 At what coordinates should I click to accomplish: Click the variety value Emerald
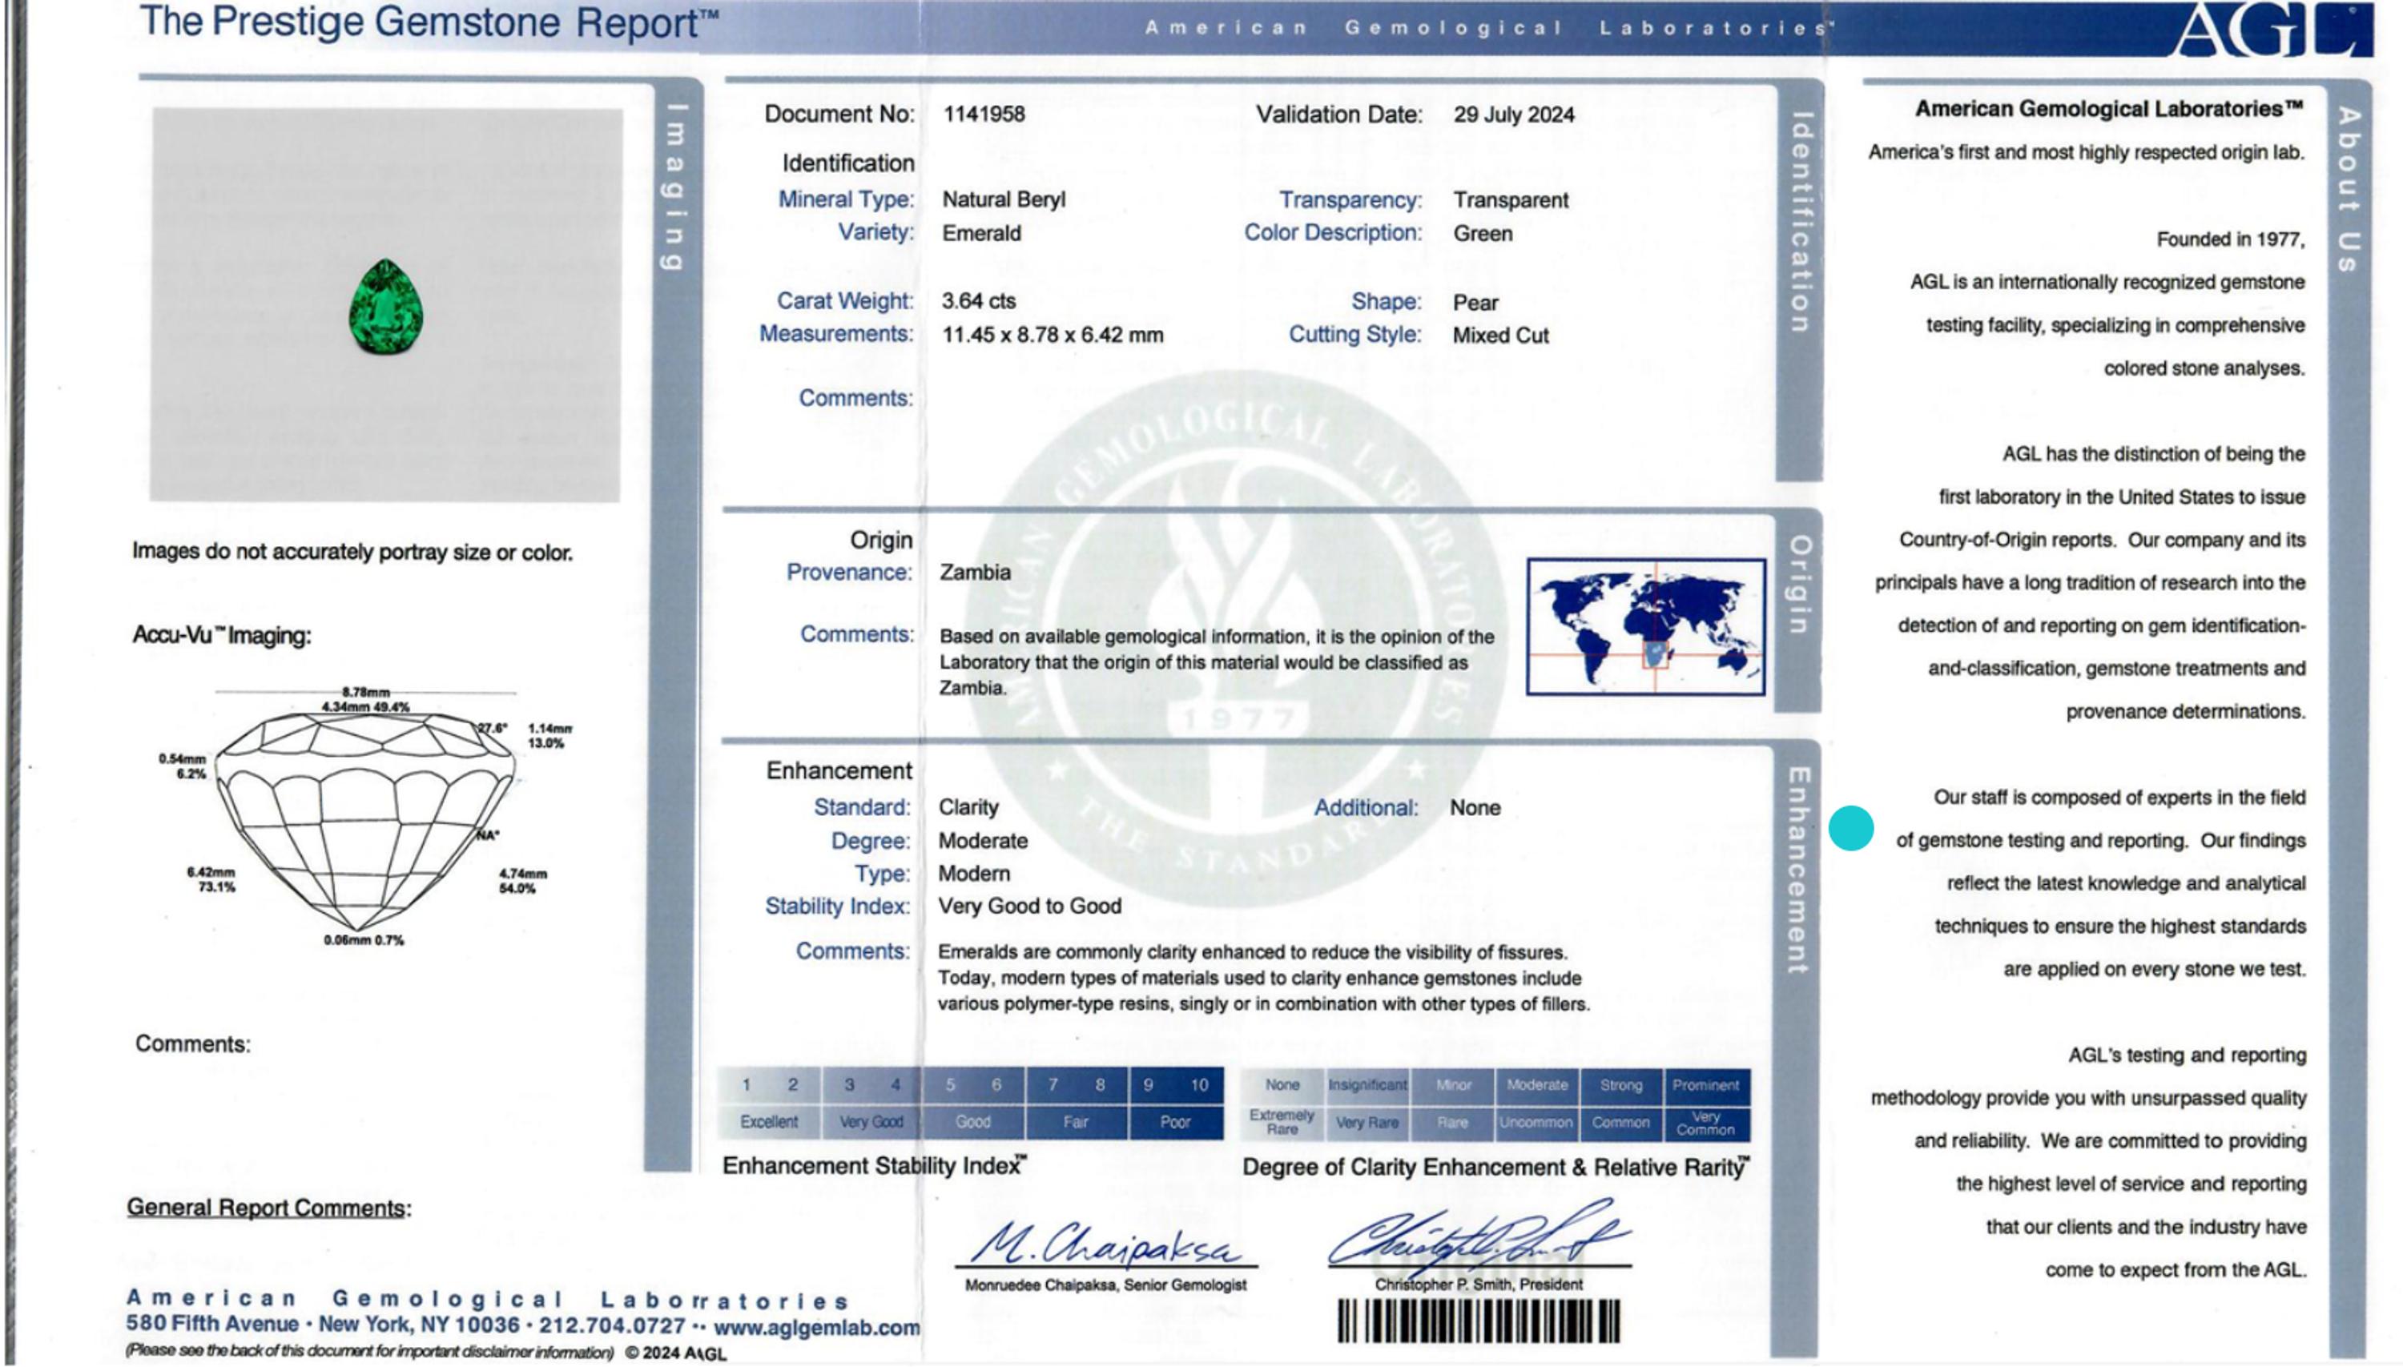981,233
